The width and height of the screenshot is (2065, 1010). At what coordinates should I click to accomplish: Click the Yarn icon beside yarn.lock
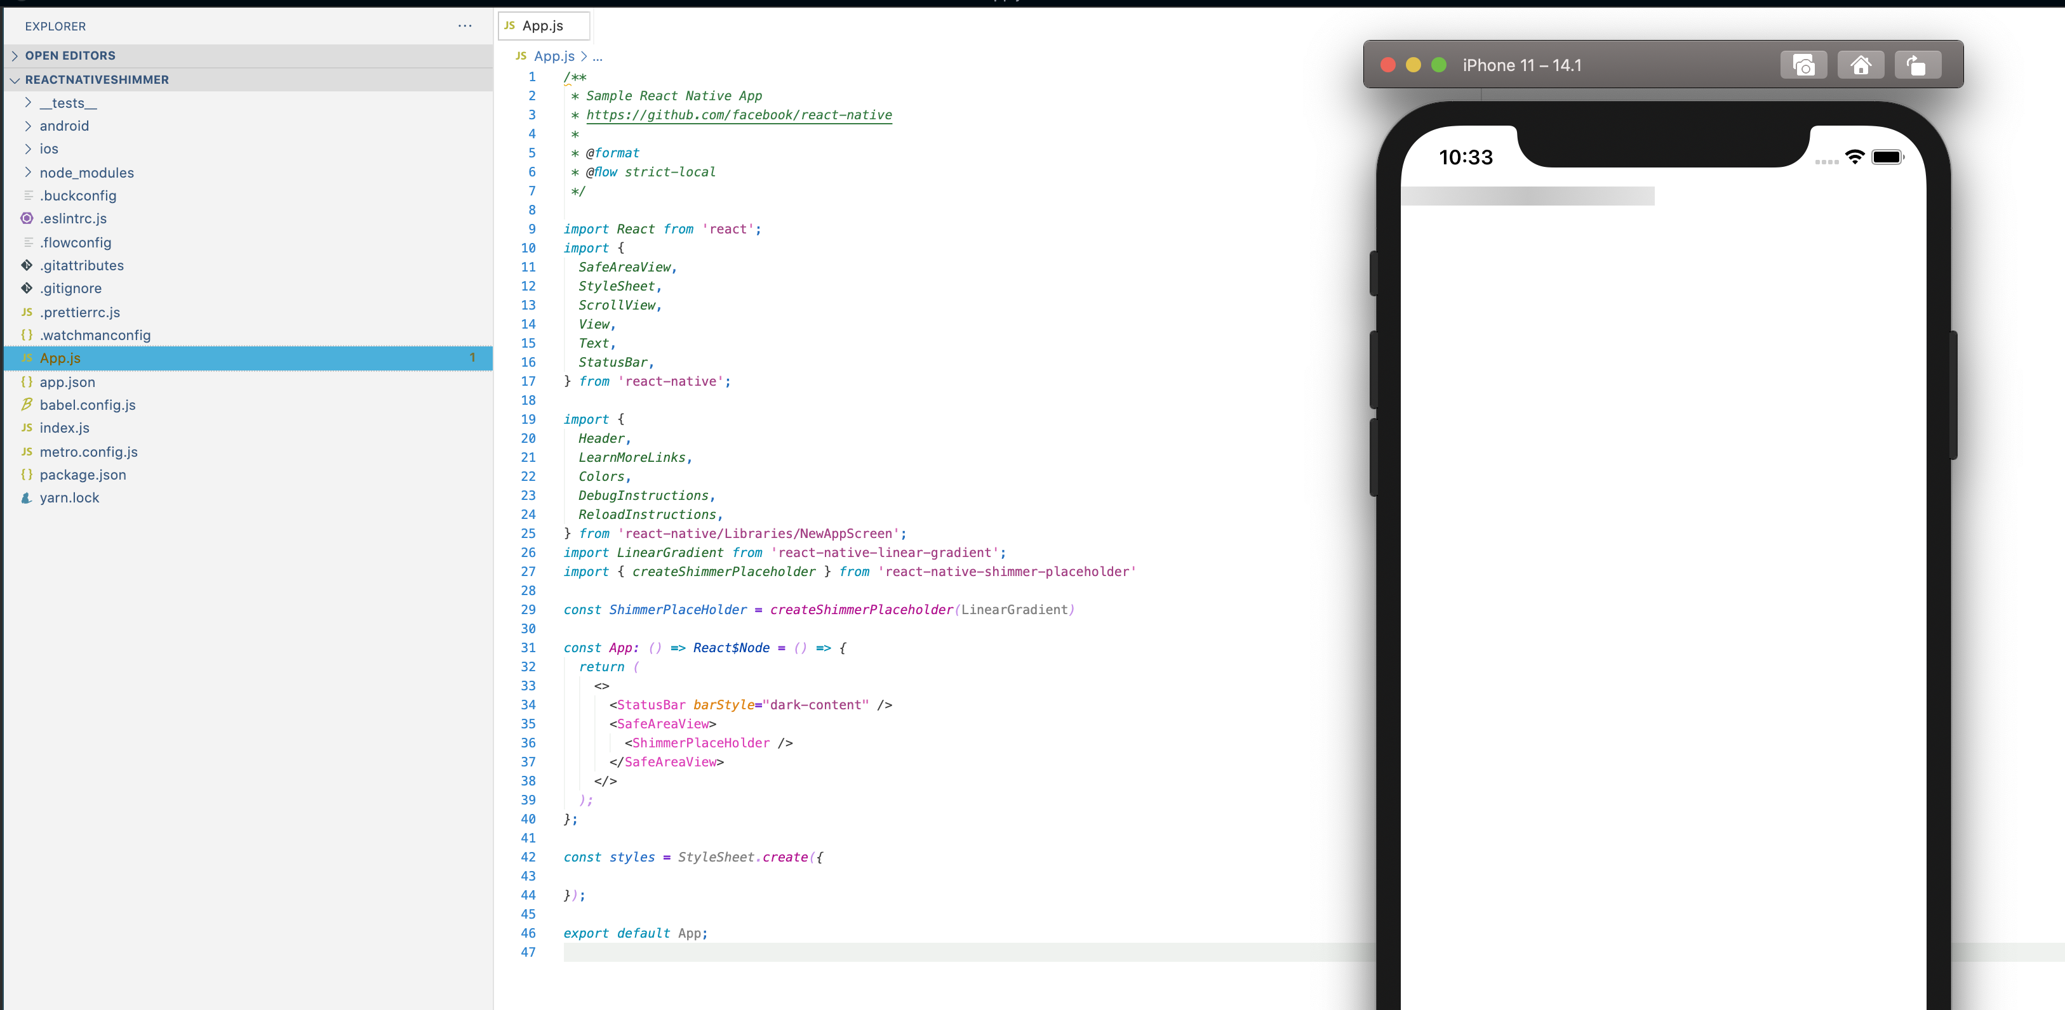click(27, 497)
